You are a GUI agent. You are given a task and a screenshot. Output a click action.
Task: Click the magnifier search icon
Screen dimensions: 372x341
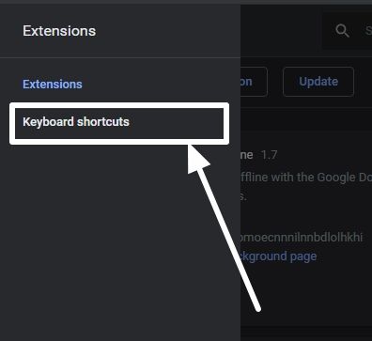342,31
